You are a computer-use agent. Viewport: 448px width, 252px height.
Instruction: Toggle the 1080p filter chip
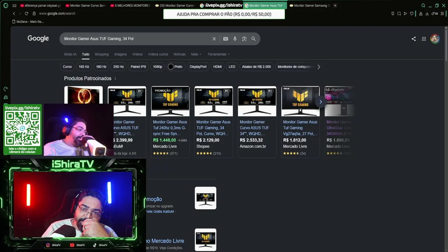157,67
